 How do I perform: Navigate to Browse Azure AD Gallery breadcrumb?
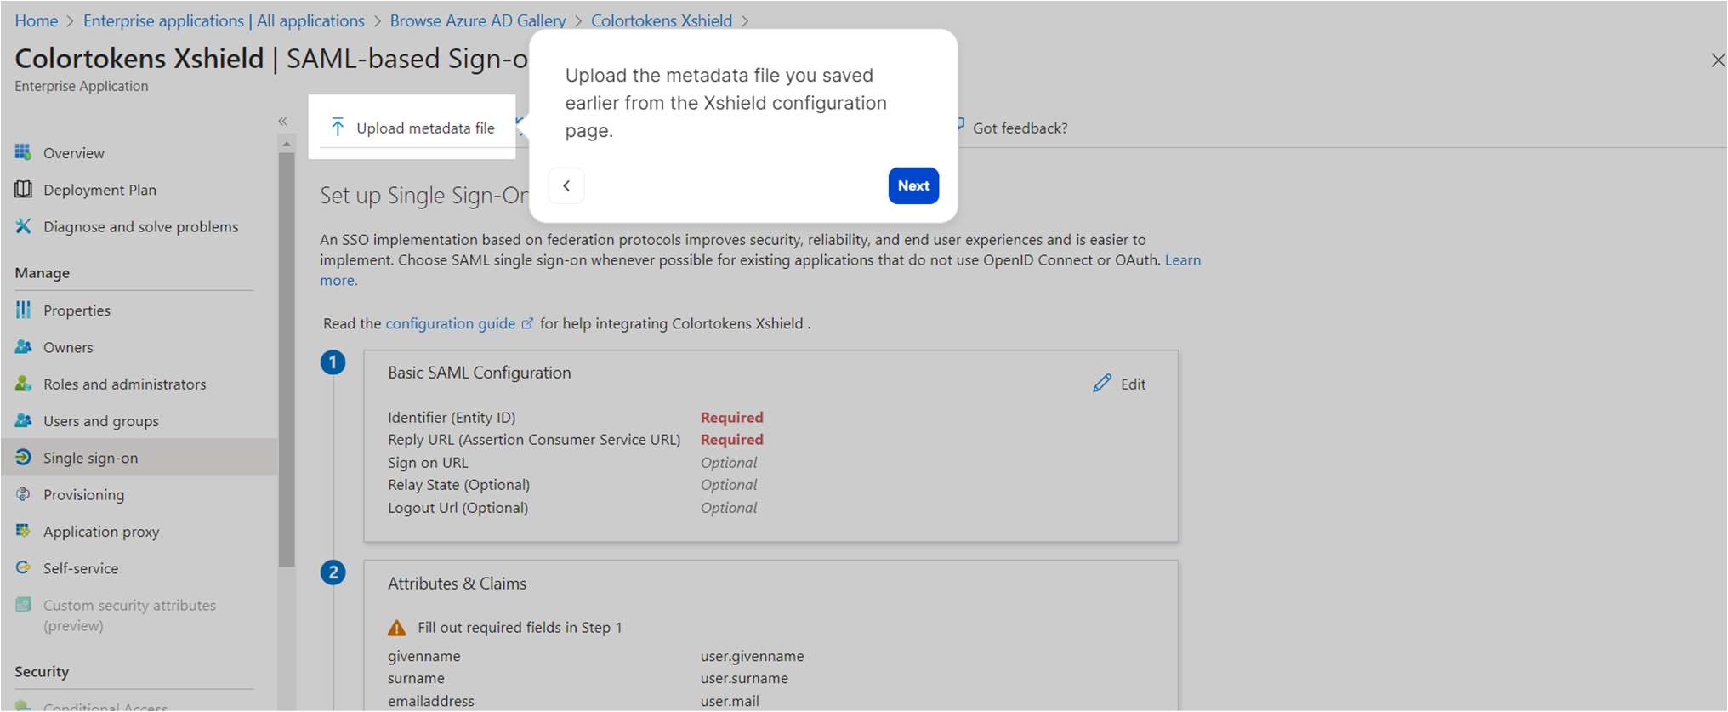477,20
